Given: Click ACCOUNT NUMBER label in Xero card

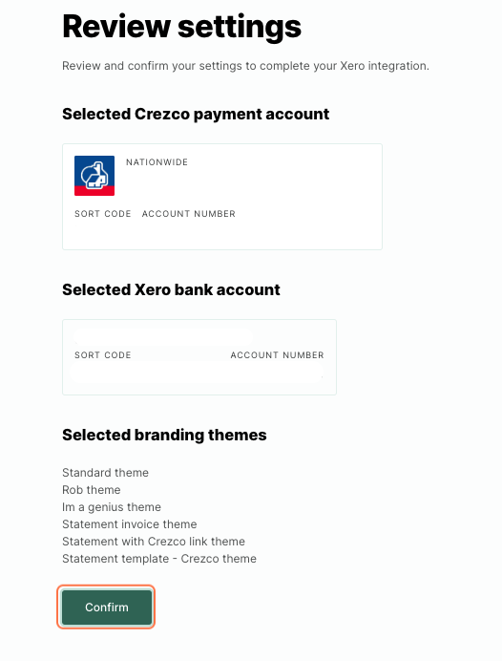Looking at the screenshot, I should point(277,355).
